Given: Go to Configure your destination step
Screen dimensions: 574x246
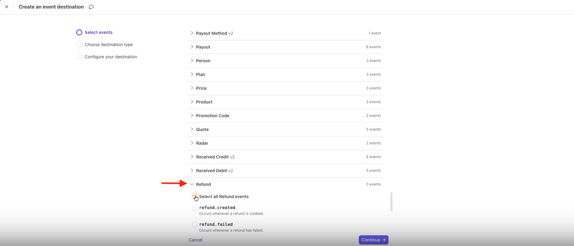Looking at the screenshot, I should 111,57.
